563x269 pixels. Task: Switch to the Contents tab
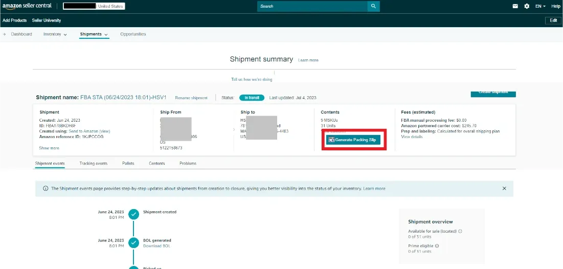157,164
